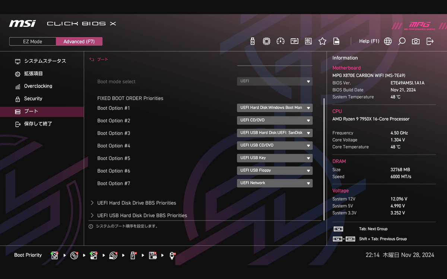Screen dimensions: 447x279
Task: Open Boot Option #1 dropdown
Action: tap(275, 108)
